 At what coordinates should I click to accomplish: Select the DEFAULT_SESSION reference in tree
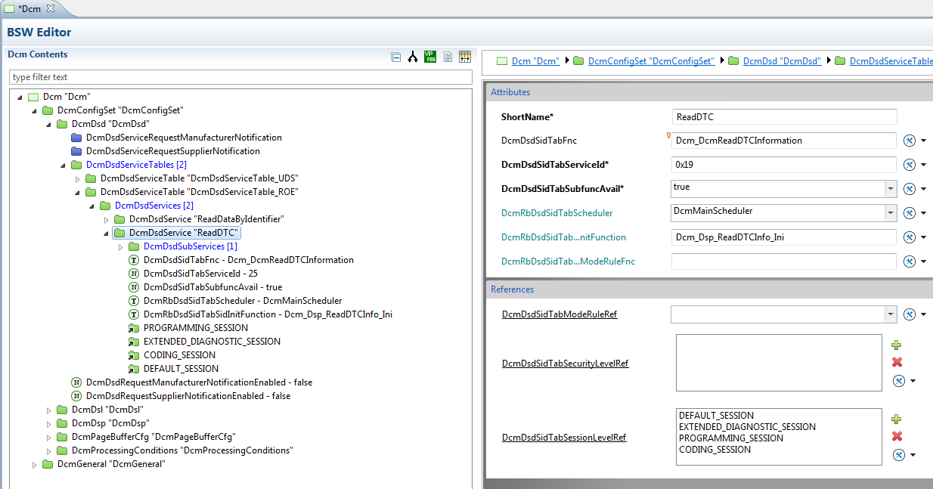174,369
